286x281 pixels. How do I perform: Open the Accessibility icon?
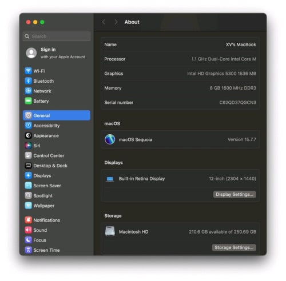click(x=28, y=126)
